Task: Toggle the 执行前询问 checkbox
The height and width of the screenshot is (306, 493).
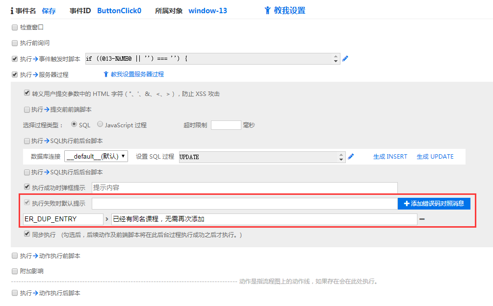Action: [x=14, y=43]
